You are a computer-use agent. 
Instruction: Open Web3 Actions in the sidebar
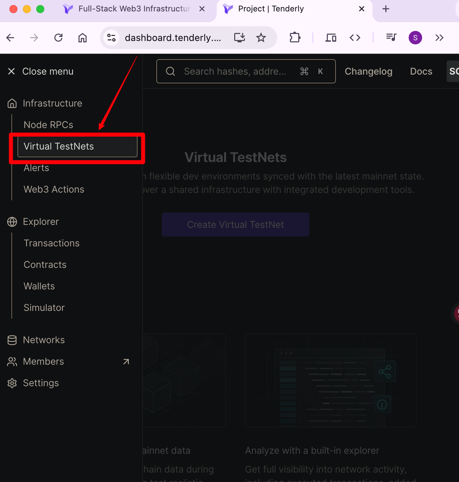[x=54, y=189]
